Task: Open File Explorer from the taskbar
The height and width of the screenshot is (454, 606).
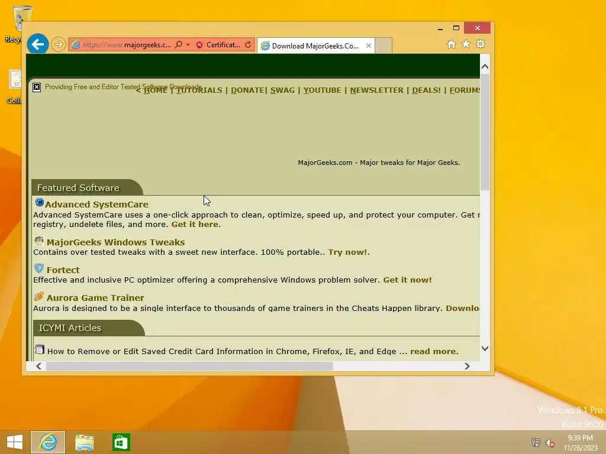Action: [x=84, y=442]
